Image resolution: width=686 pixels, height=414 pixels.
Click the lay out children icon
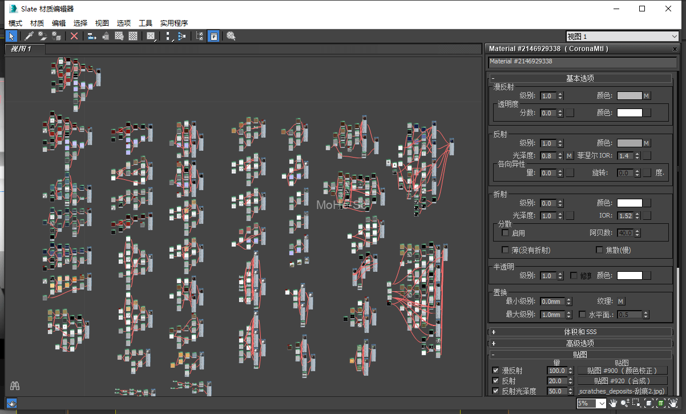pos(182,36)
